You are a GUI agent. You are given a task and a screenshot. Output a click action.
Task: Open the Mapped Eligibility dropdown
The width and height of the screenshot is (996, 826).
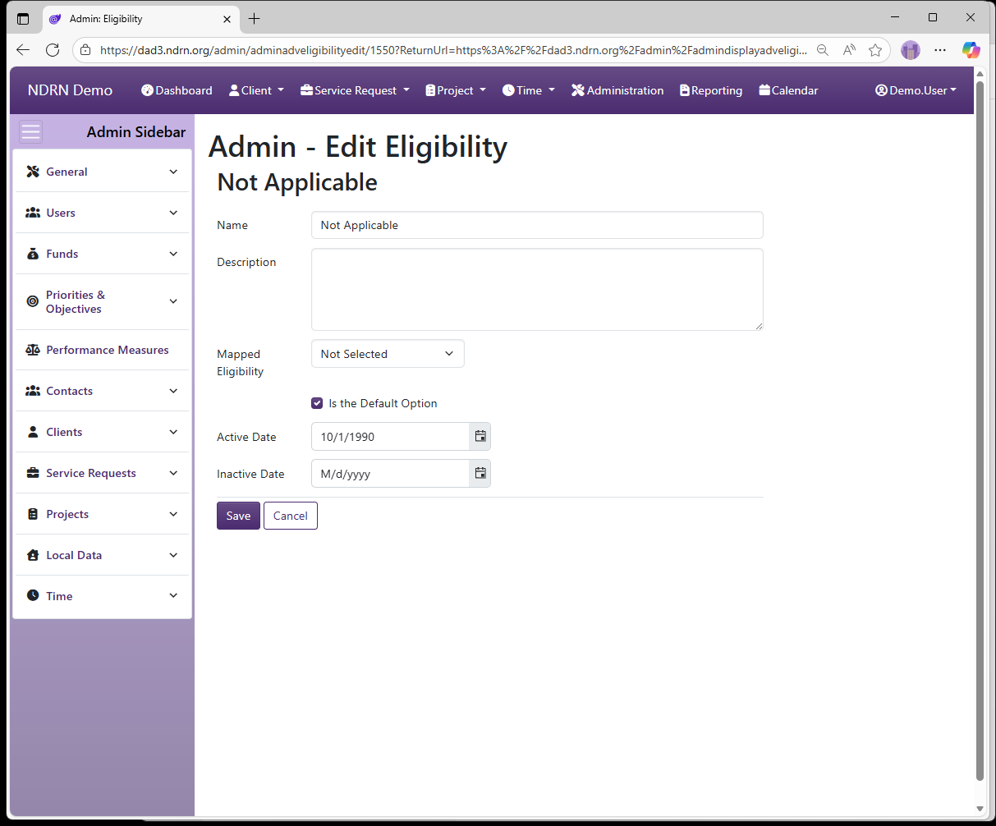point(388,354)
